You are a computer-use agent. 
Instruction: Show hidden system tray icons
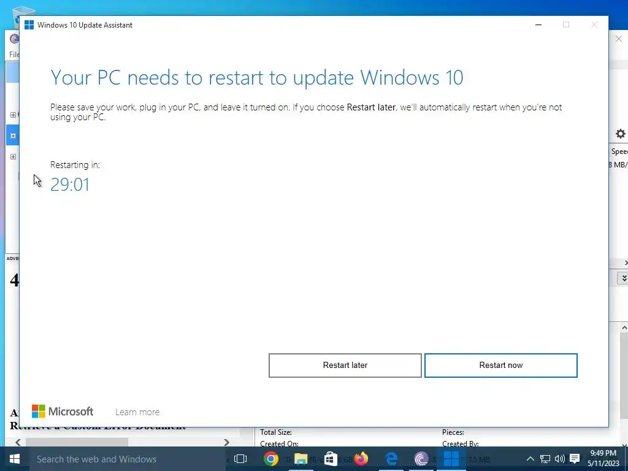530,459
